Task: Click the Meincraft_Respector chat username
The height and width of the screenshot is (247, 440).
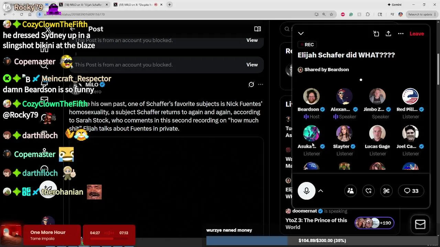Action: (76, 79)
